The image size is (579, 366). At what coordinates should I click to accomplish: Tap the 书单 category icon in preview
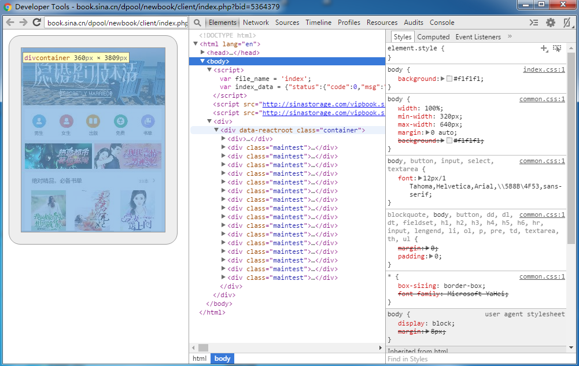coord(147,121)
